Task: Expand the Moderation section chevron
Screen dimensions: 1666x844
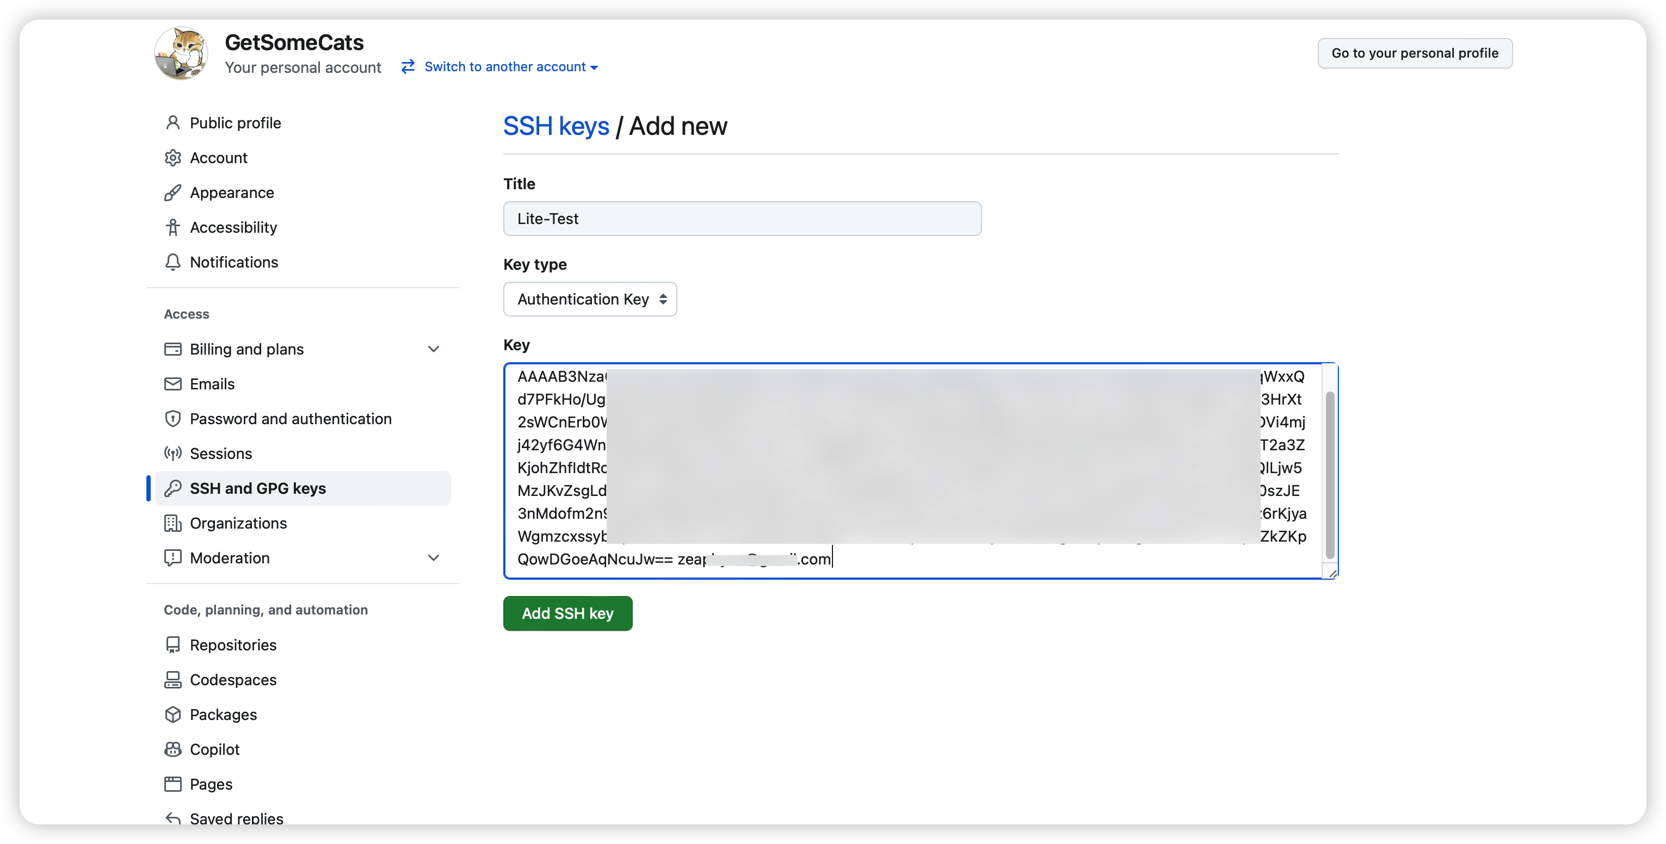Action: 433,558
